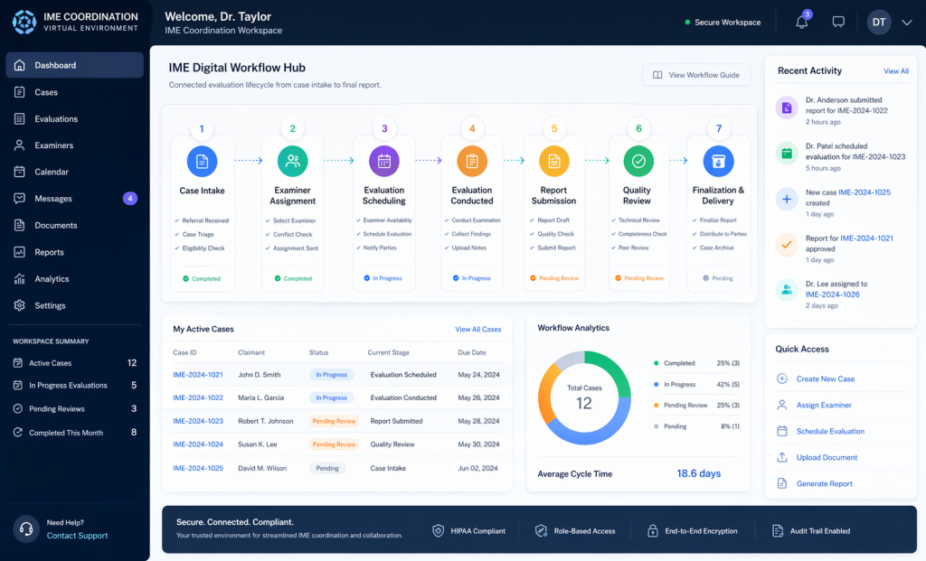Click the Evaluation Conducted clipboard icon
Image resolution: width=926 pixels, height=561 pixels.
pos(472,161)
